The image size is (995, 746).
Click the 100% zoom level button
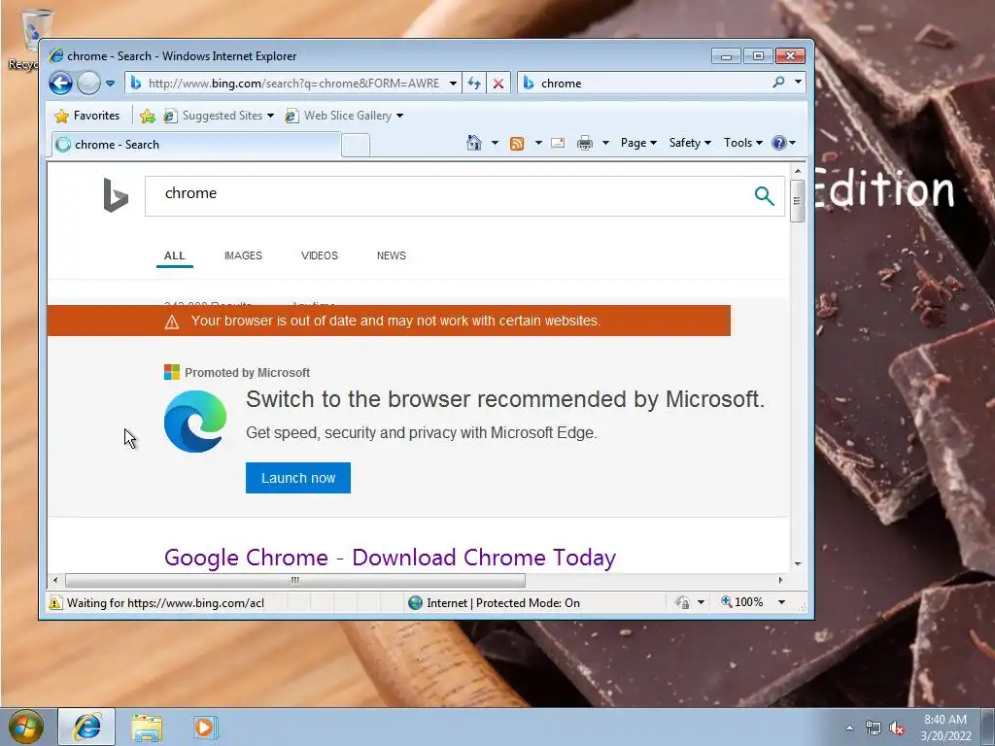click(742, 602)
